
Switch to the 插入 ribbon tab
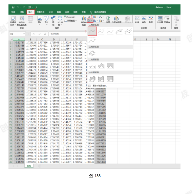[30, 12]
